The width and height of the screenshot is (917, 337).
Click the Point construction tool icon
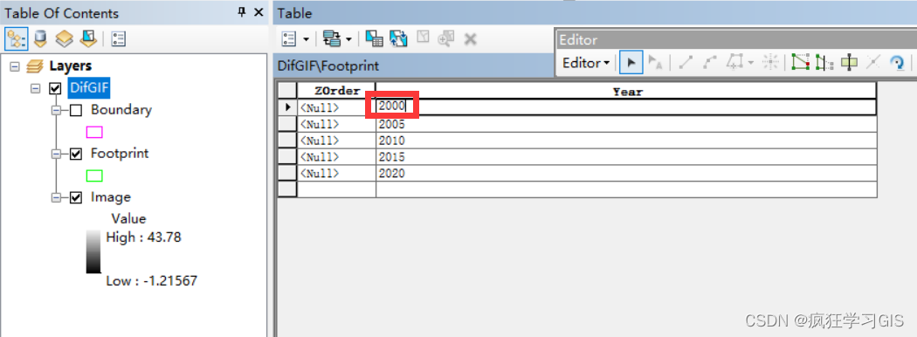771,63
